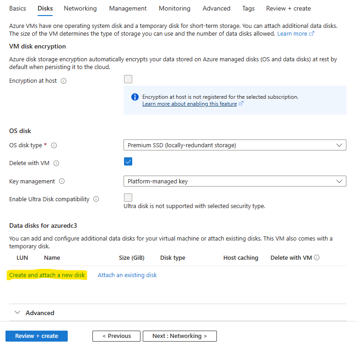Click external link icon after top Learn more
Image resolution: width=356 pixels, height=348 pixels.
pos(312,33)
